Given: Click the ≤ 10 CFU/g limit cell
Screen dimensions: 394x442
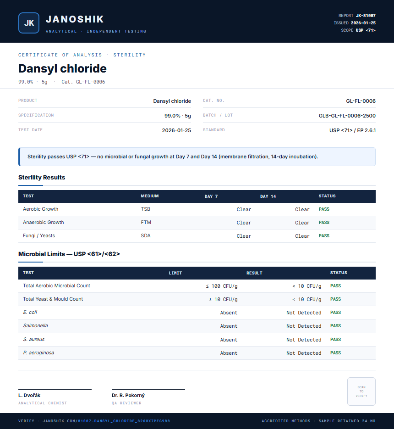Looking at the screenshot, I should tap(223, 299).
